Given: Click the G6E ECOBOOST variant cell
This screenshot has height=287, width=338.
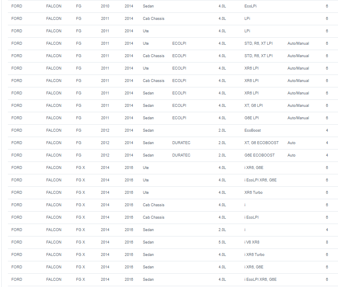Looking at the screenshot, I should tap(259, 155).
